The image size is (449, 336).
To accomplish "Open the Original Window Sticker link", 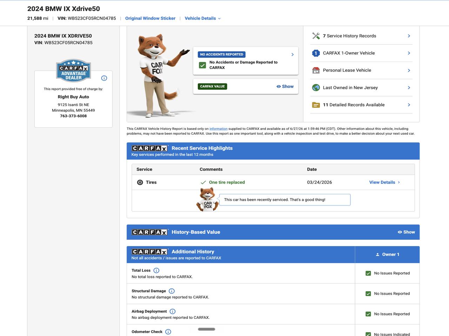I will (x=150, y=18).
